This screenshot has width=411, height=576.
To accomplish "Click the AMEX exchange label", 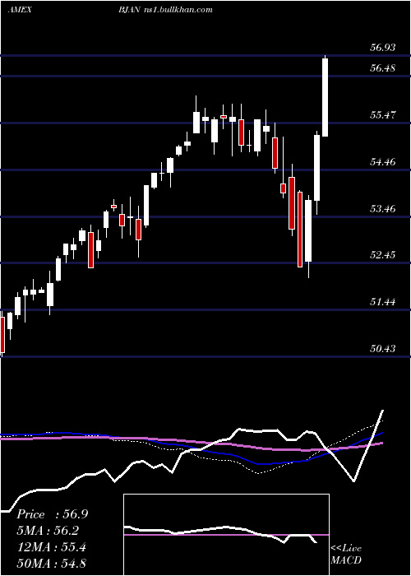I will (x=20, y=10).
